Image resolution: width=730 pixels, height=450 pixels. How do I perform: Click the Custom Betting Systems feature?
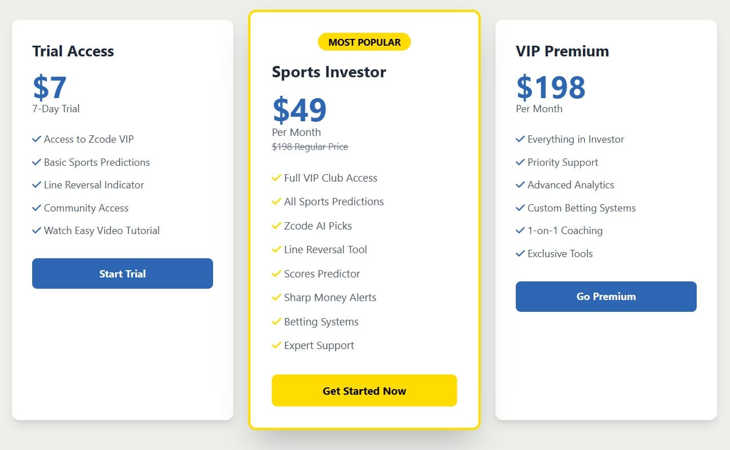[581, 208]
